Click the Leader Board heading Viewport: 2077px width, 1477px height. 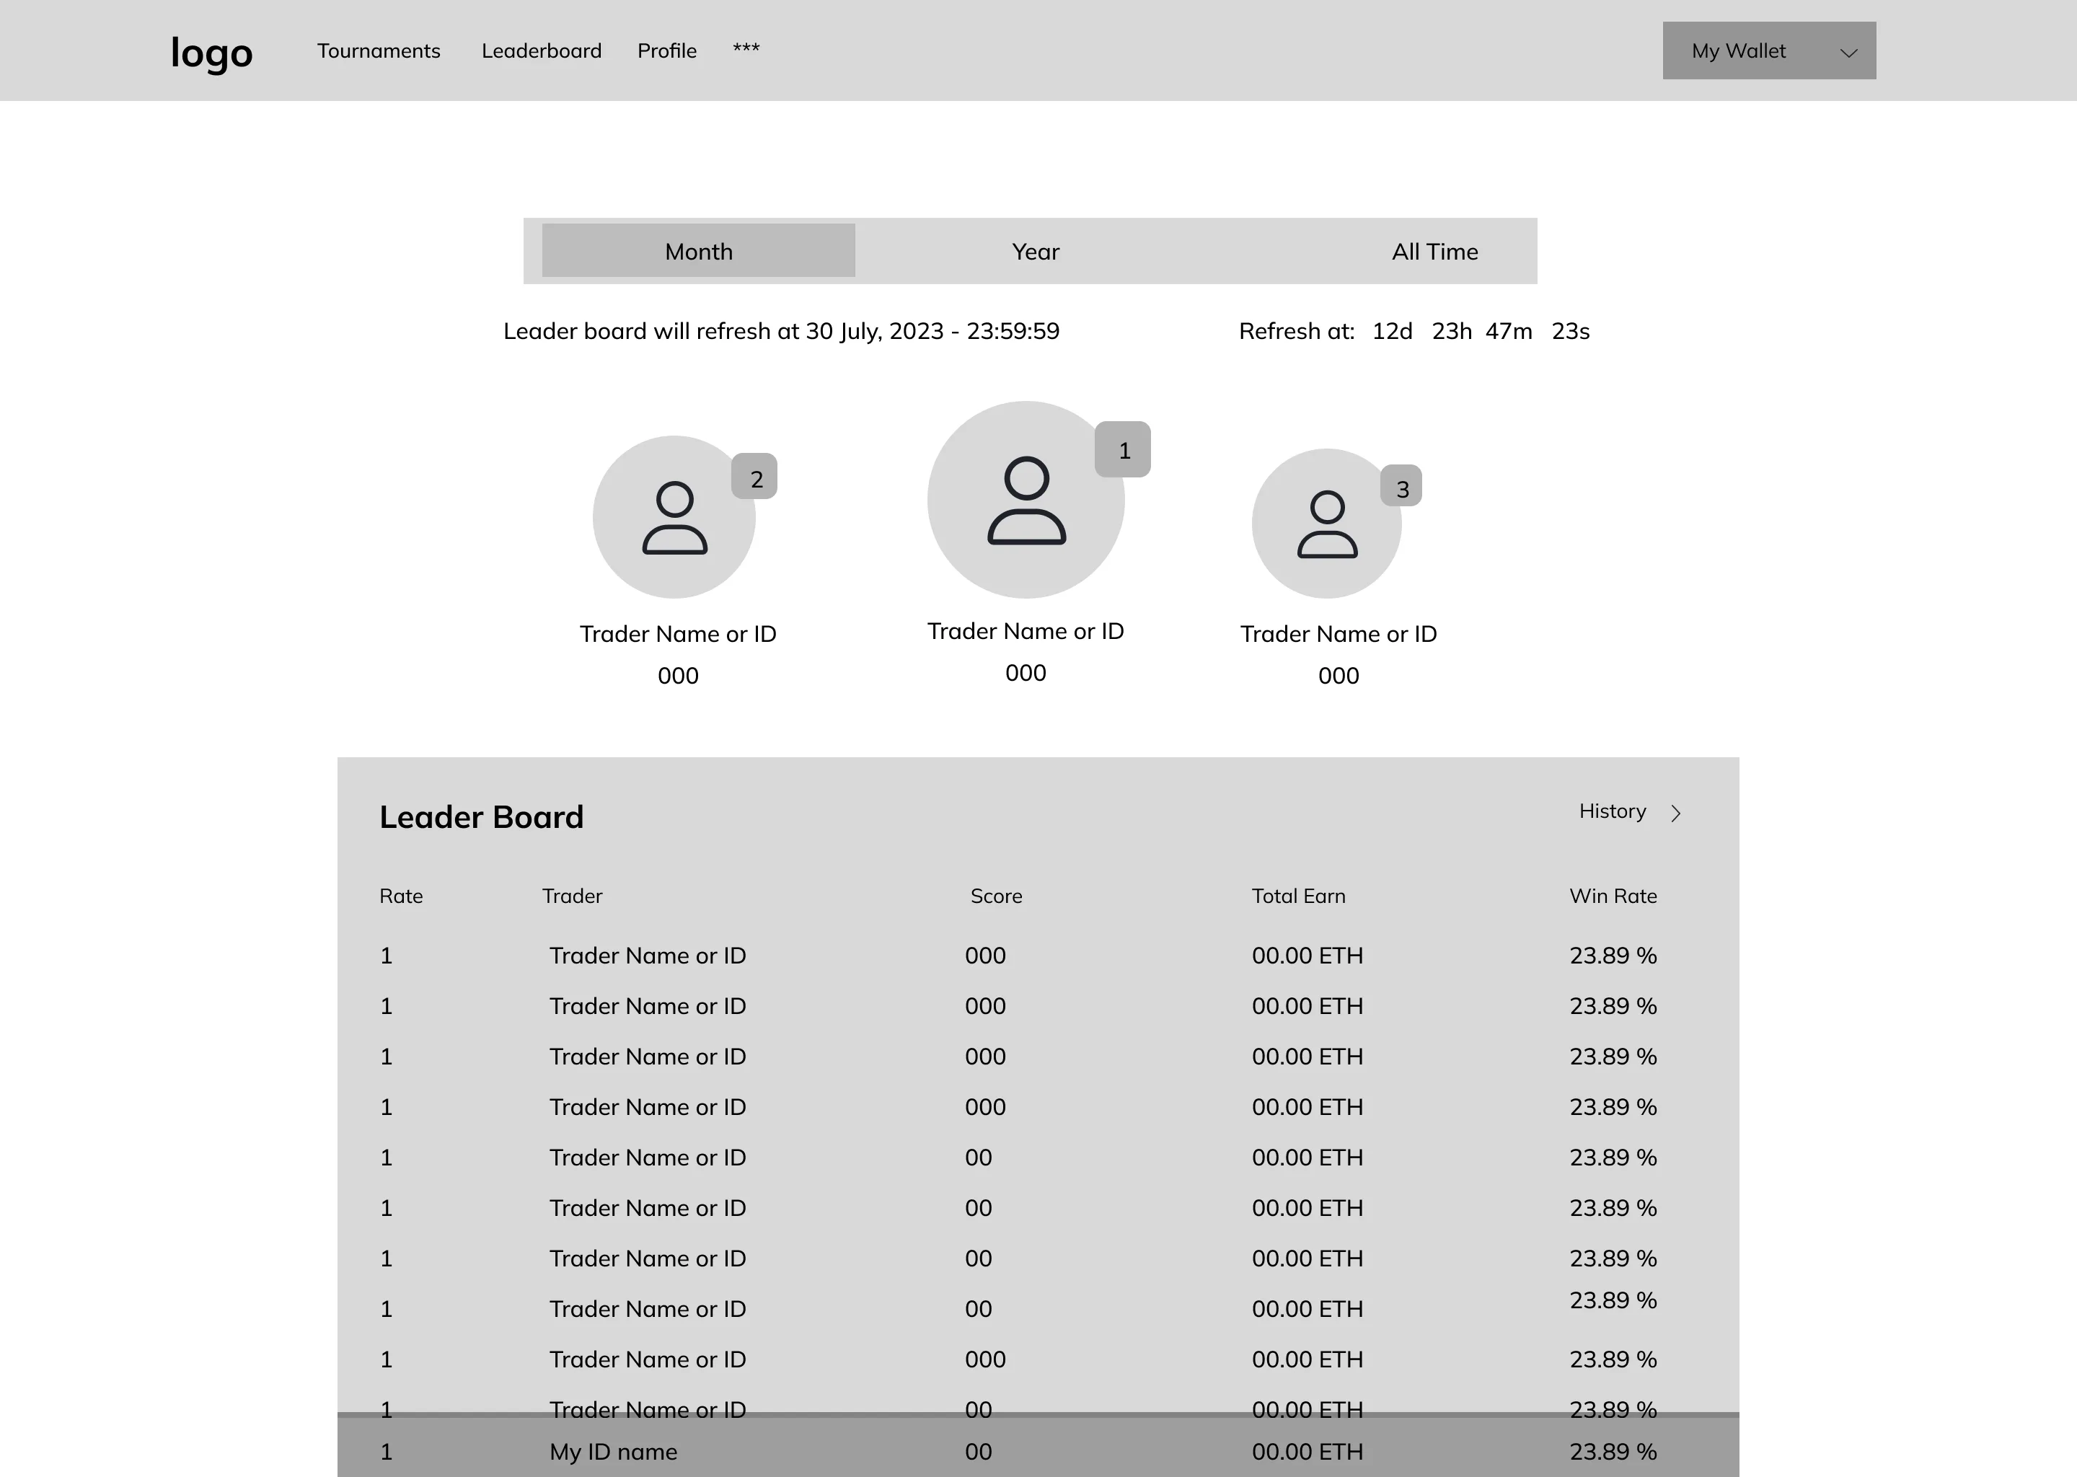[x=481, y=816]
